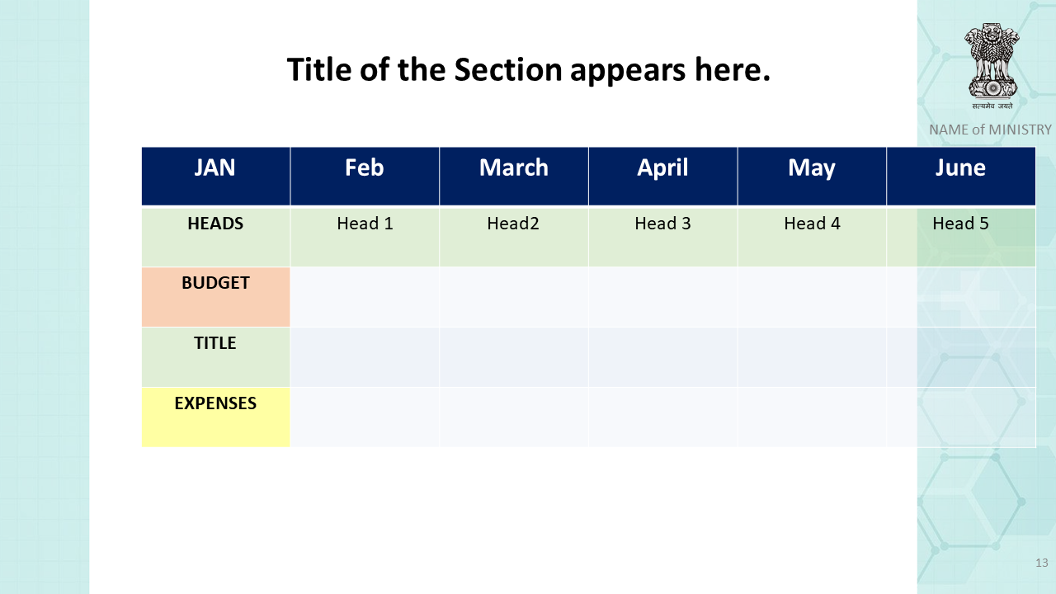The height and width of the screenshot is (594, 1056).
Task: Click the national emblem logo
Action: point(992,67)
